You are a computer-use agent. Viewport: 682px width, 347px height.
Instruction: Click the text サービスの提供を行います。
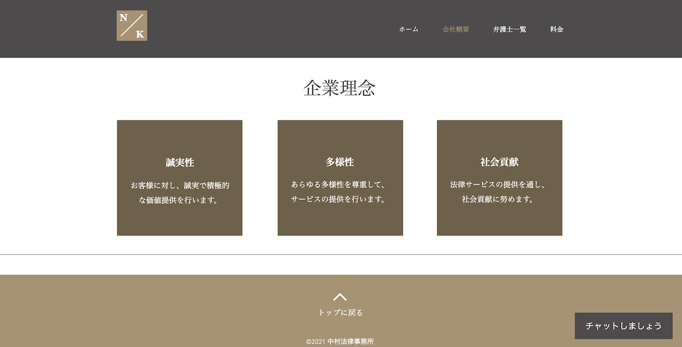click(x=339, y=199)
